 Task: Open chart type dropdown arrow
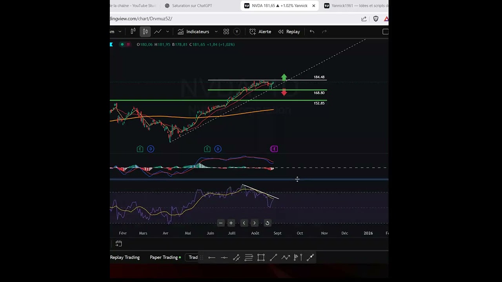coord(167,32)
